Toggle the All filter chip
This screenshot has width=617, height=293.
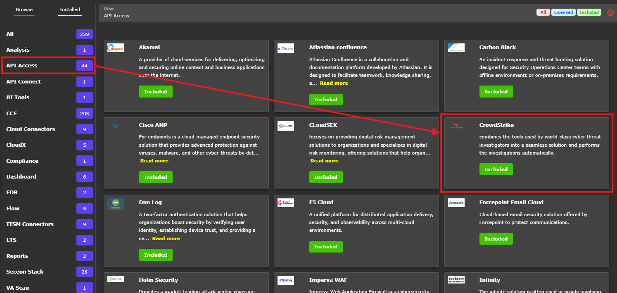point(543,12)
